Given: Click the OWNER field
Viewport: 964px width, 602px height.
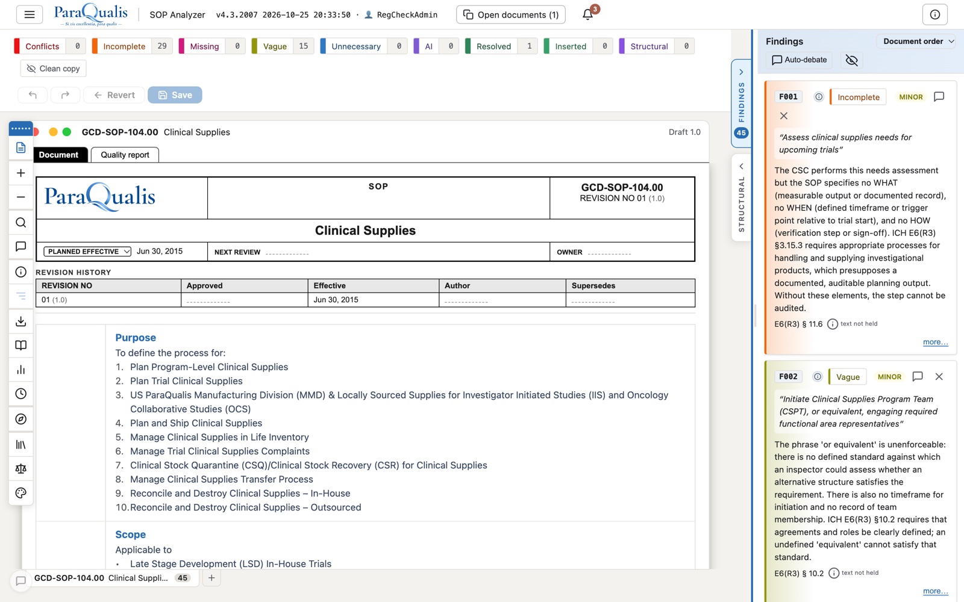Looking at the screenshot, I should pos(610,252).
